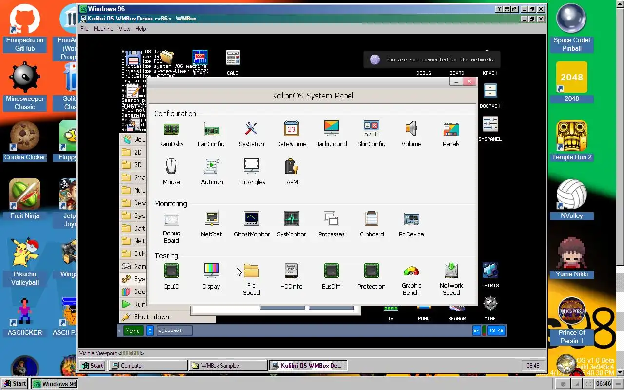Open LanConfig network card icon
This screenshot has width=624, height=390.
(x=211, y=129)
